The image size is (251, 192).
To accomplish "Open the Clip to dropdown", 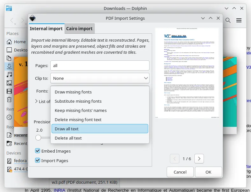I will (x=100, y=78).
